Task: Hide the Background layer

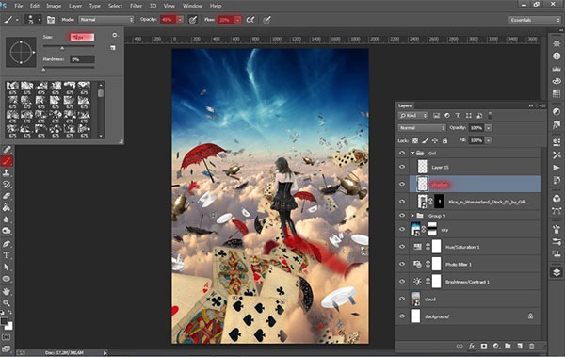Action: (402, 316)
